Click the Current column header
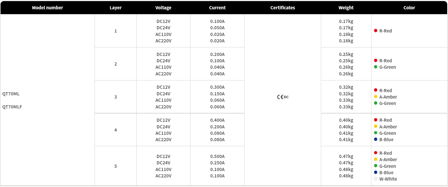 click(217, 8)
